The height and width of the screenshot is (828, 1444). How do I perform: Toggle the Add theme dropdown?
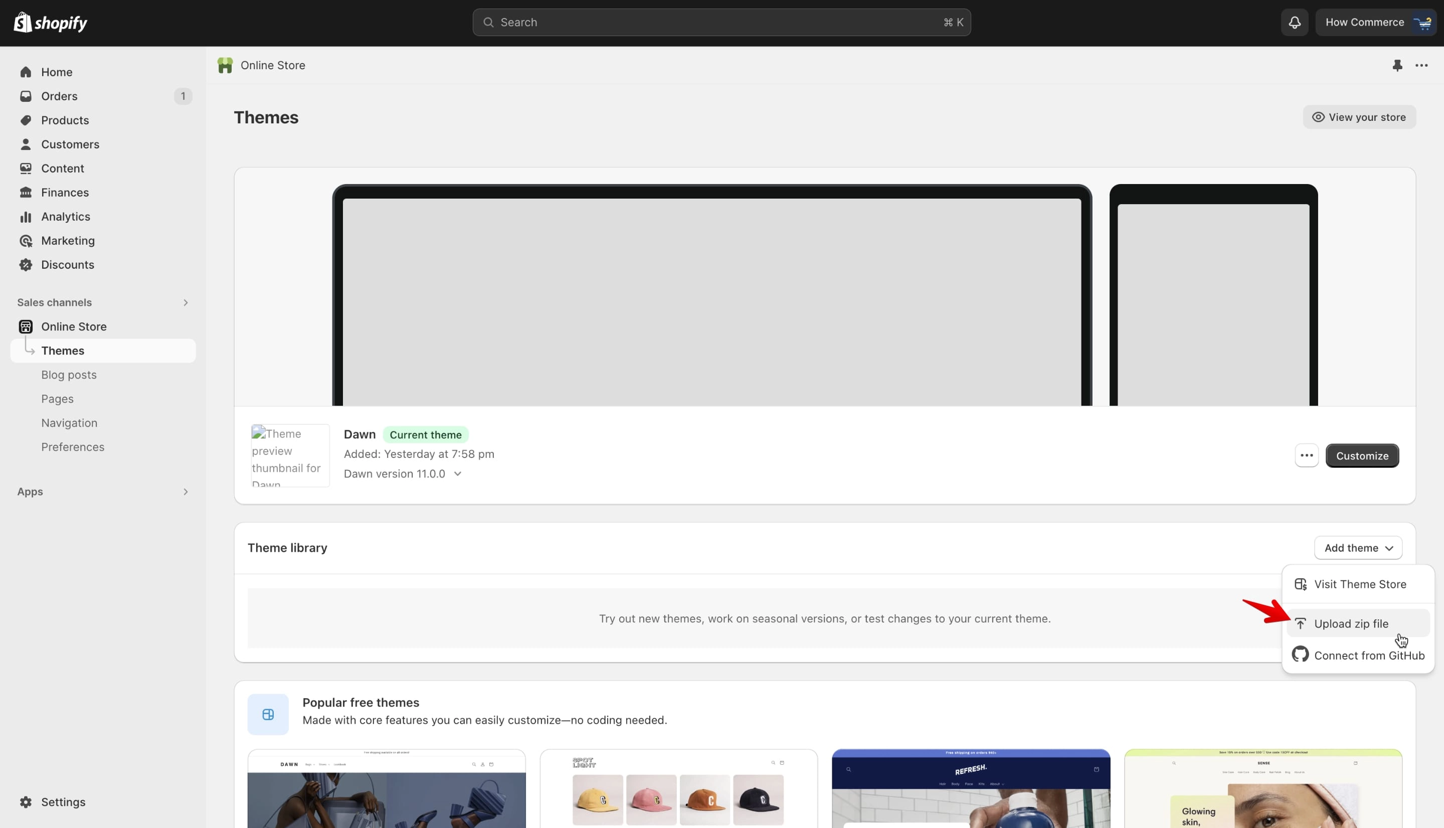(x=1358, y=548)
